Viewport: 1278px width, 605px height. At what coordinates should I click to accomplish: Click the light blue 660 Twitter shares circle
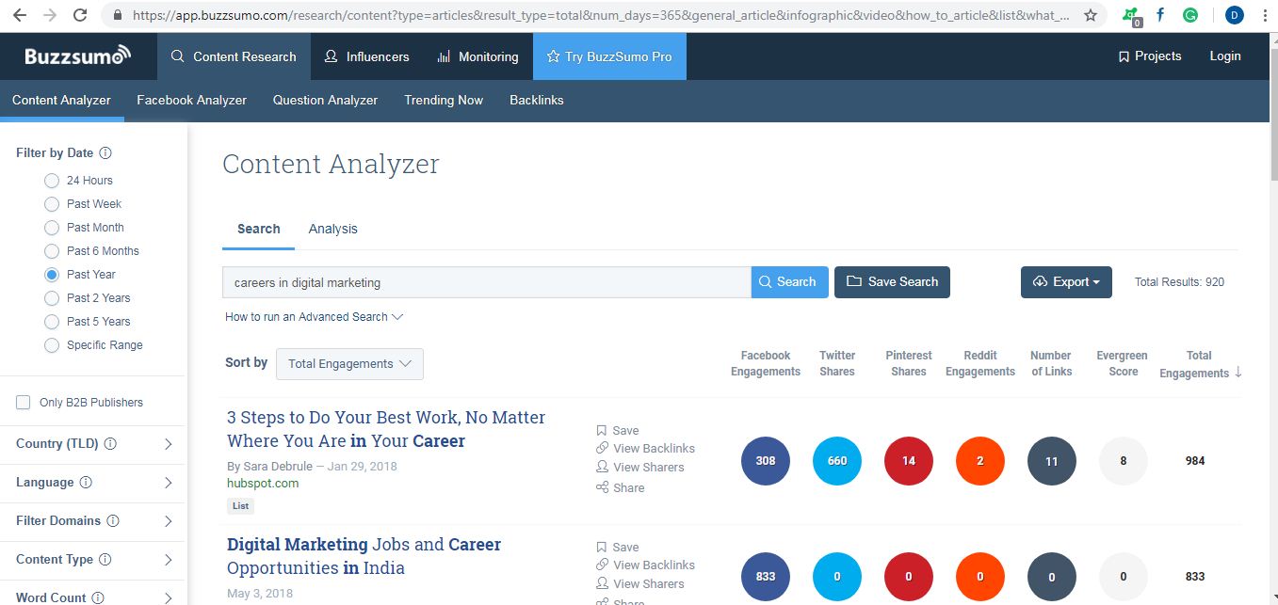point(837,461)
